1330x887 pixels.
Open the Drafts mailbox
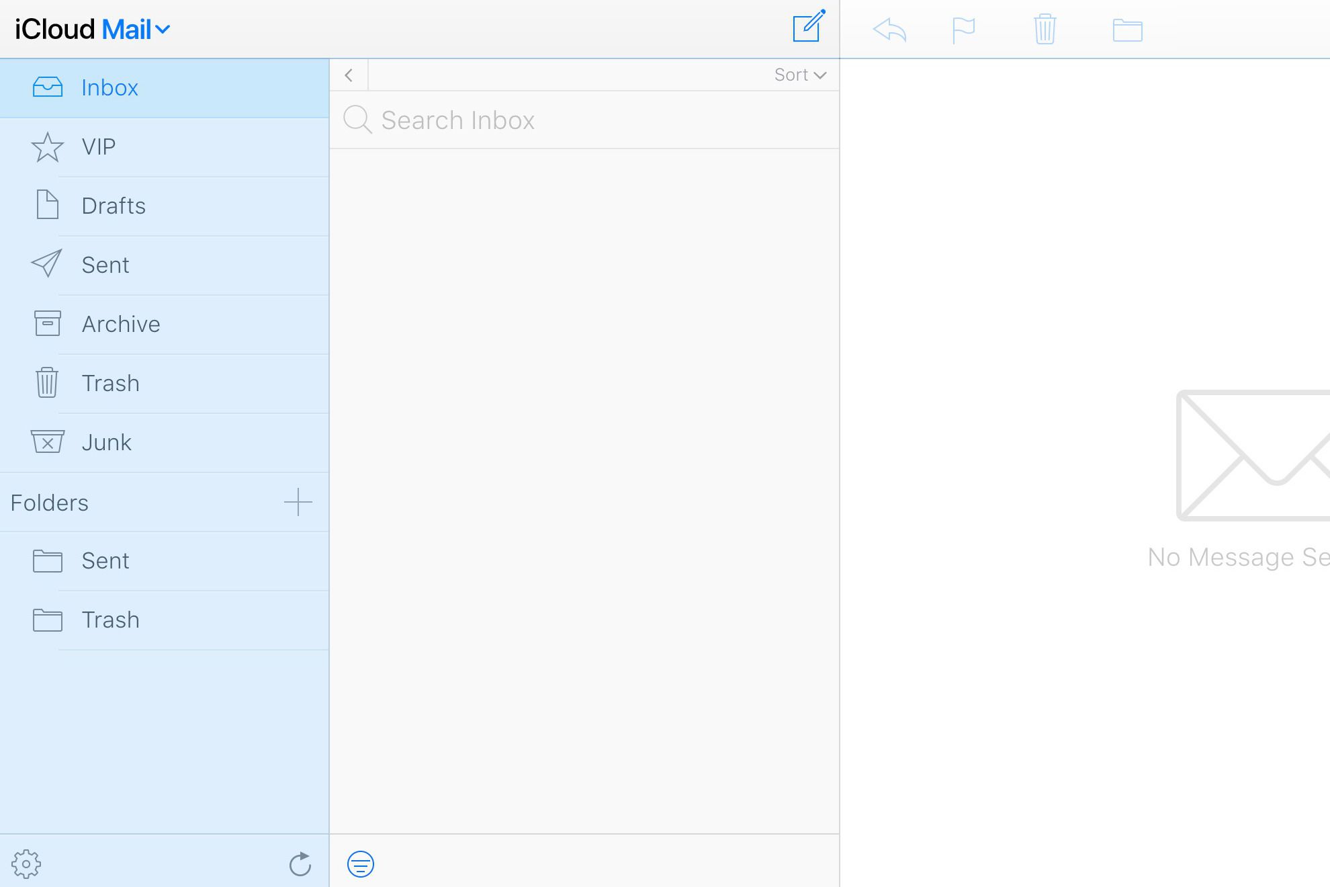coord(165,206)
